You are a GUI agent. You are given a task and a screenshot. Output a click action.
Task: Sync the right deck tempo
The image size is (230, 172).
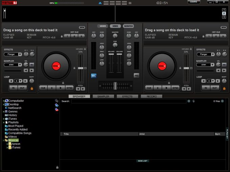click(175, 88)
